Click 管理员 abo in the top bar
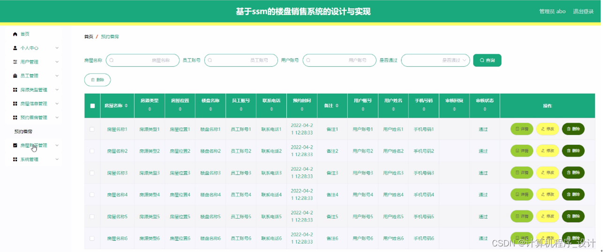The image size is (603, 252). pos(552,11)
